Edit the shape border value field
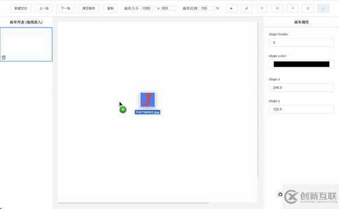The height and width of the screenshot is (209, 339). click(x=301, y=42)
